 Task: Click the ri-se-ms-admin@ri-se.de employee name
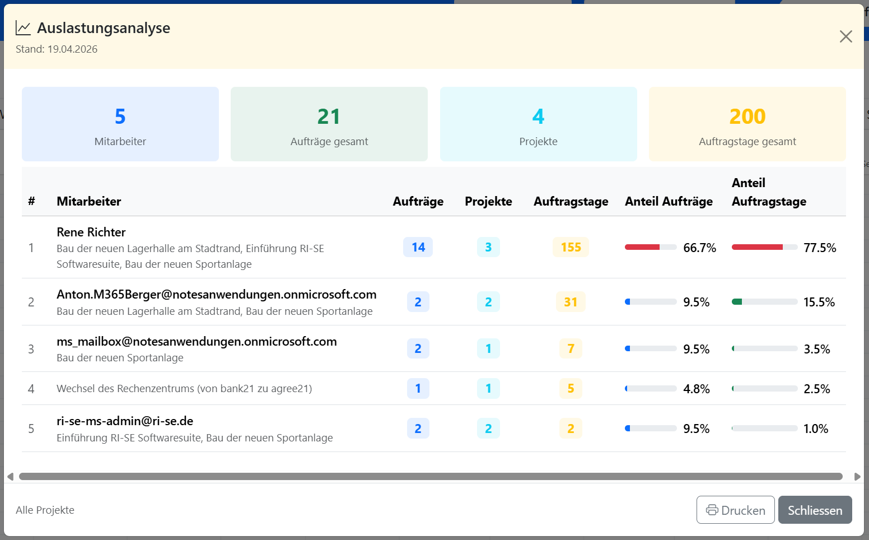(x=125, y=421)
